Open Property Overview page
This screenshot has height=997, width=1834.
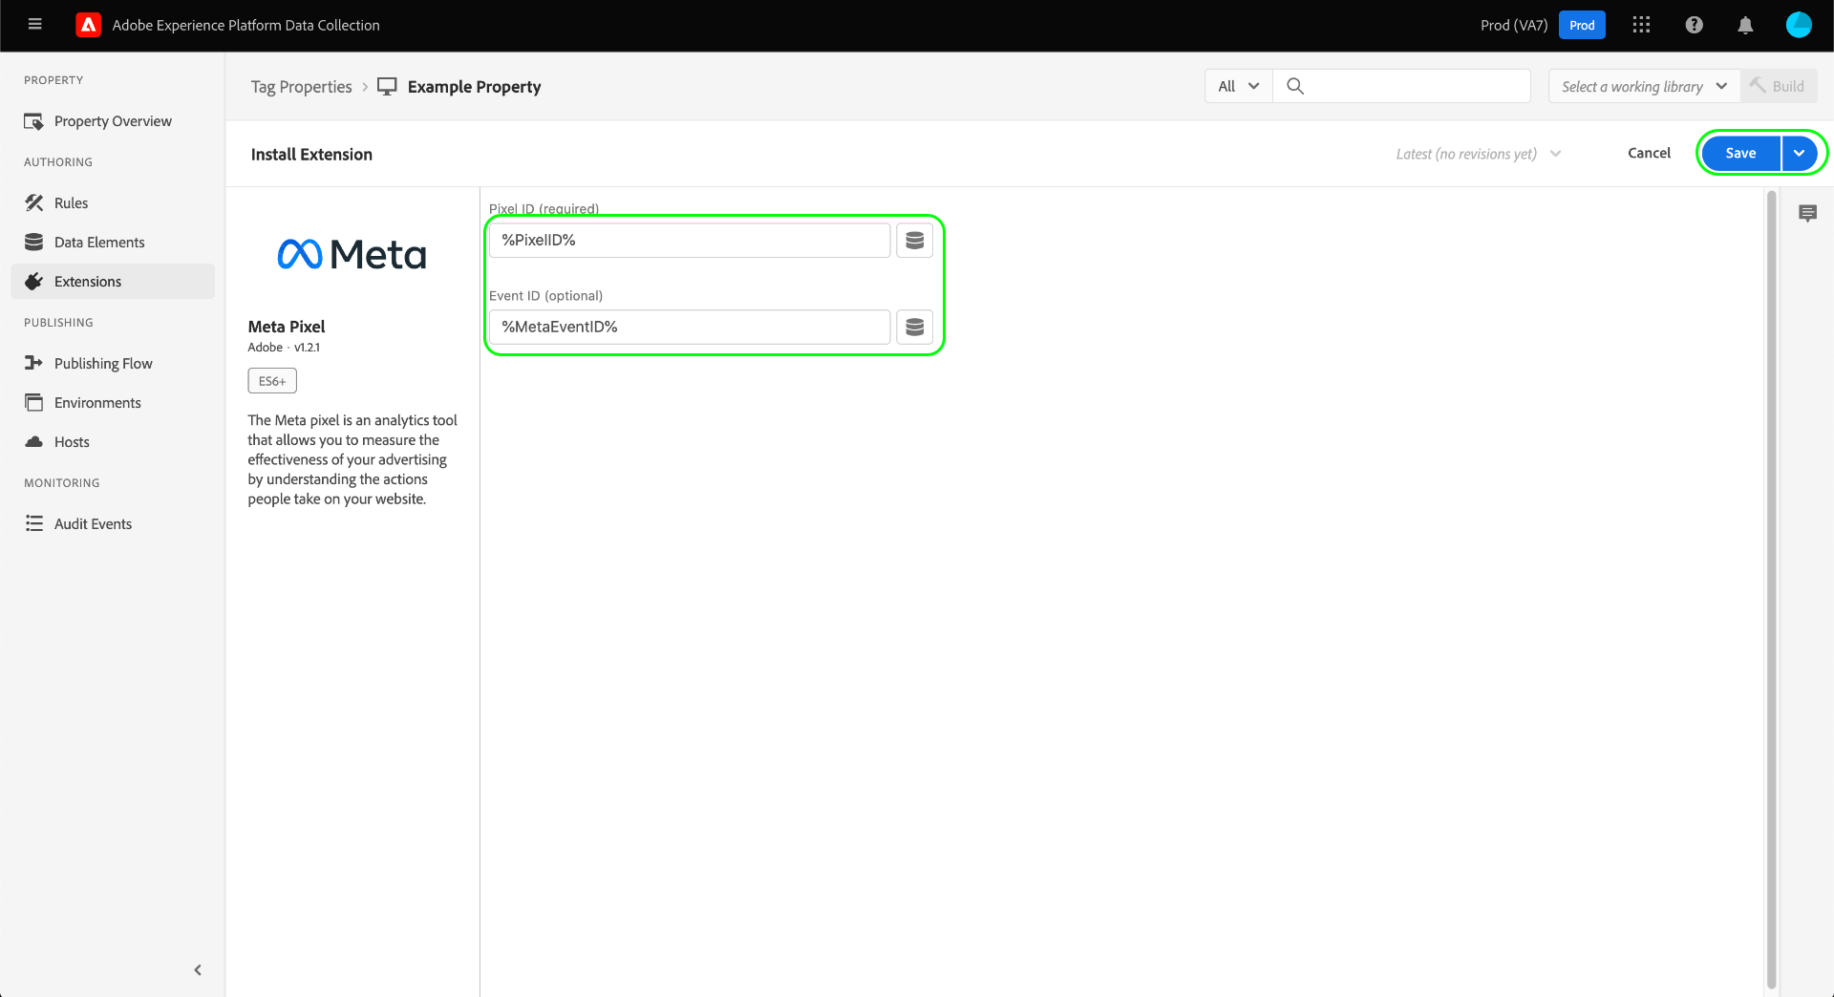pos(113,121)
